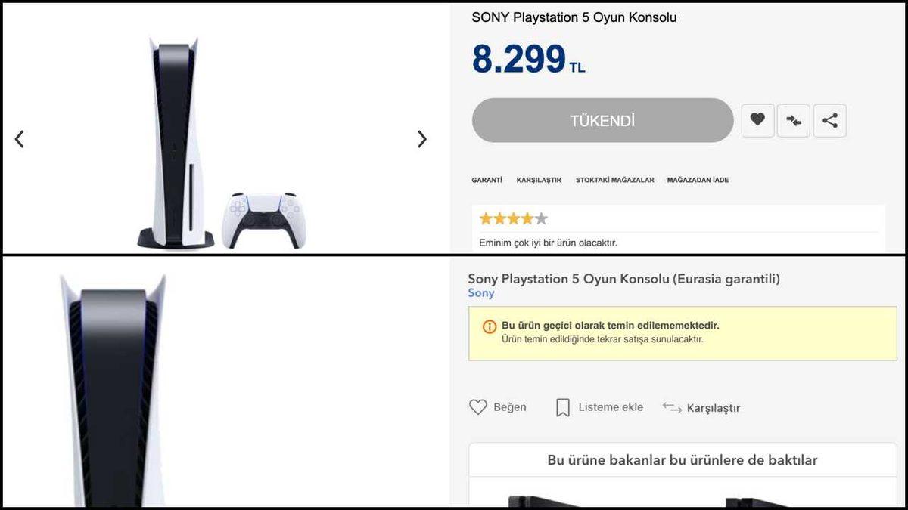
Task: Advance the image carousel with the right arrow
Action: pos(421,139)
